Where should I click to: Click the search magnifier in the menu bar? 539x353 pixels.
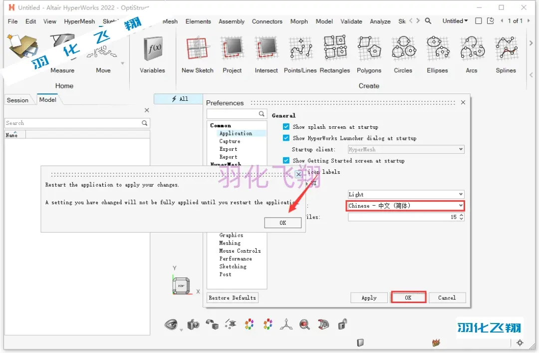428,21
